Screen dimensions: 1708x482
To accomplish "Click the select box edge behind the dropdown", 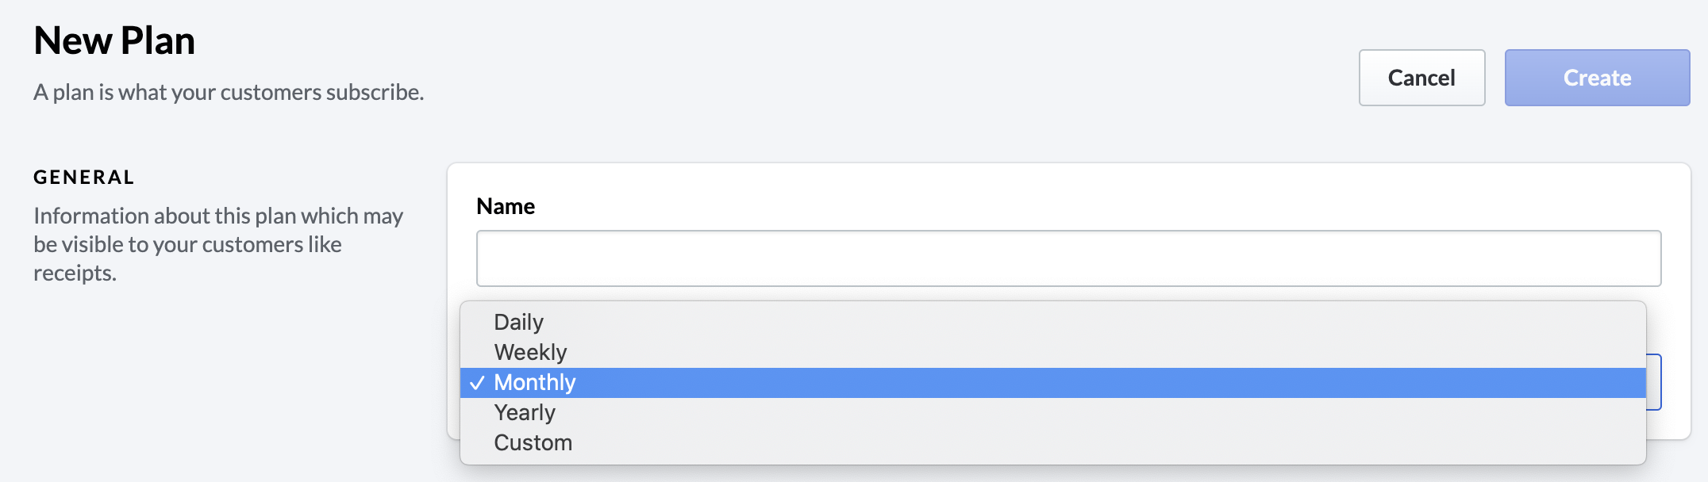I will tap(1654, 382).
